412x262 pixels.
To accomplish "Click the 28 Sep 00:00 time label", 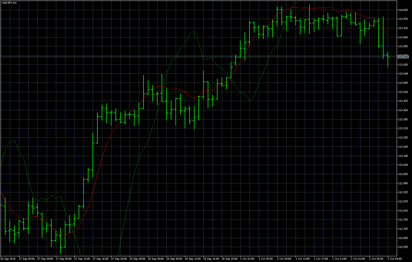I will tap(137, 259).
